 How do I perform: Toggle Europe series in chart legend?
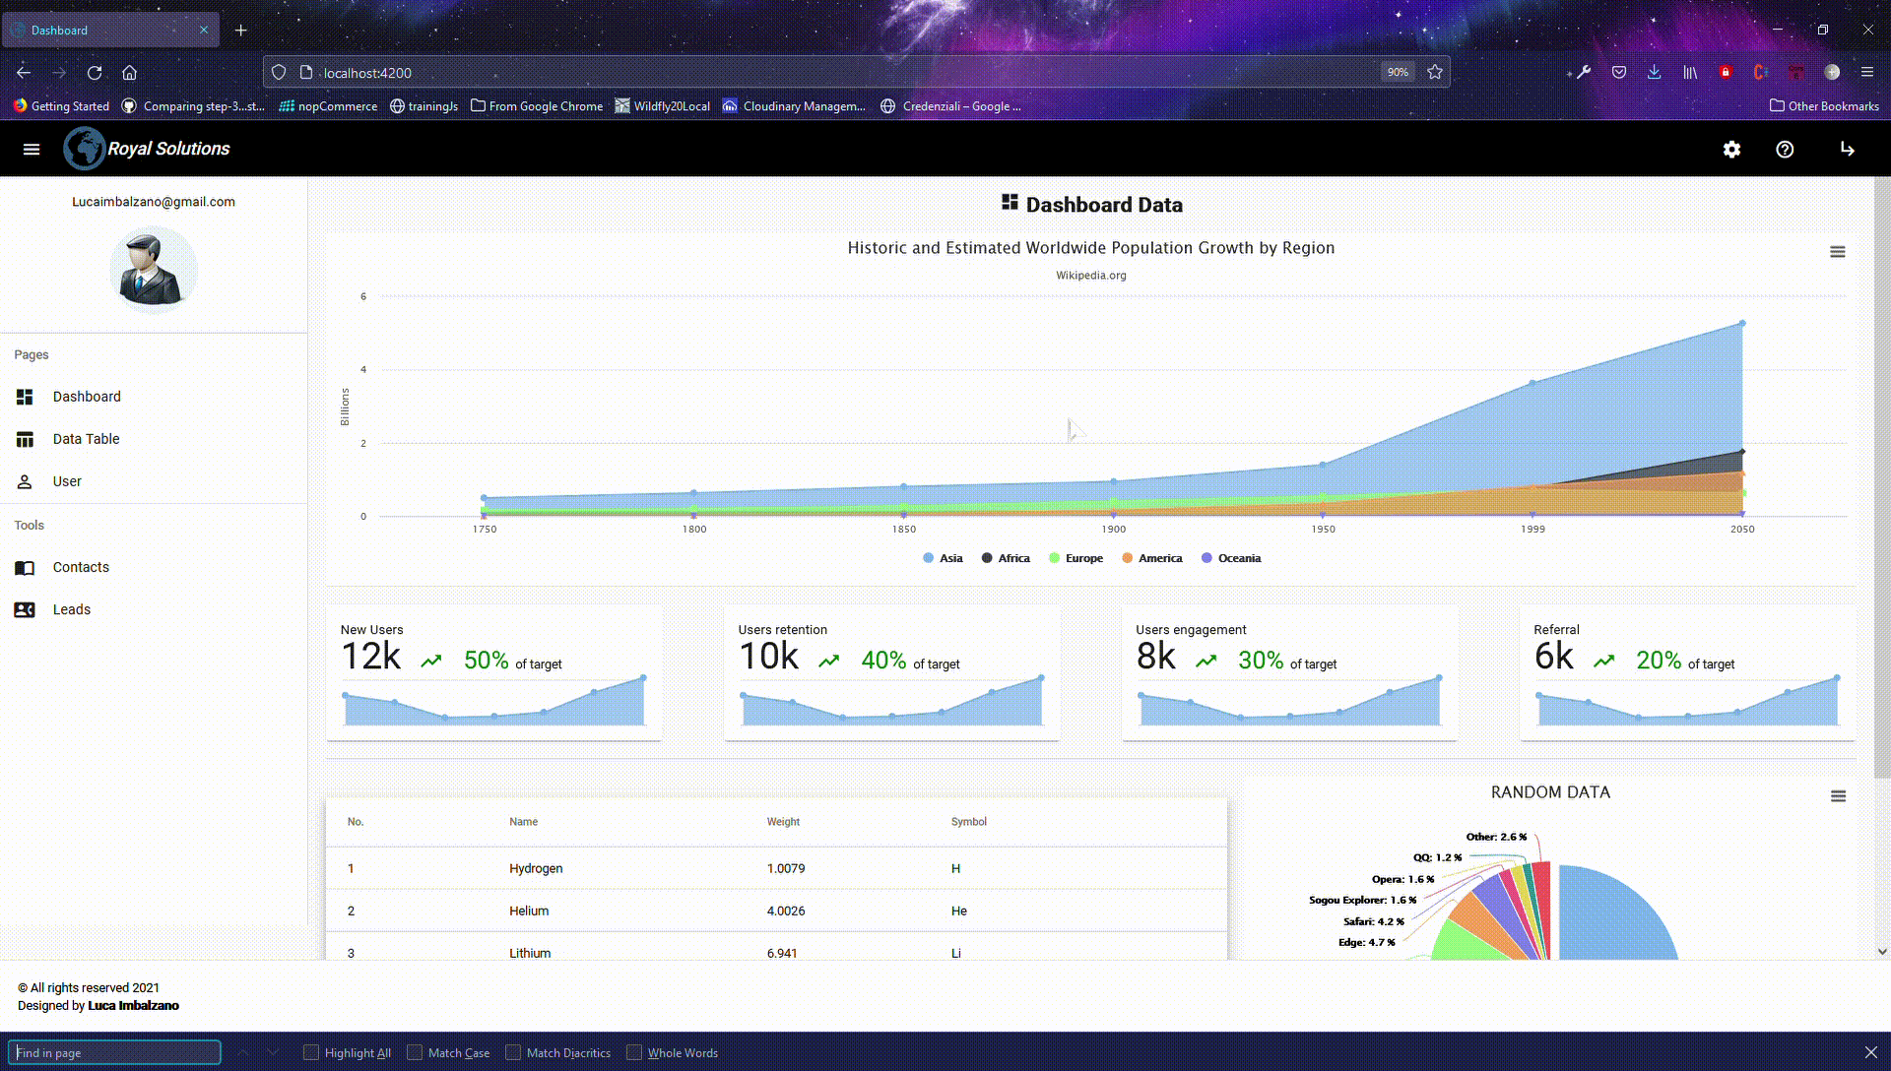click(1076, 558)
